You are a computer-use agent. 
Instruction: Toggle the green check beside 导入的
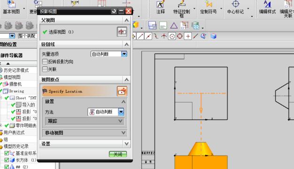(x=13, y=105)
